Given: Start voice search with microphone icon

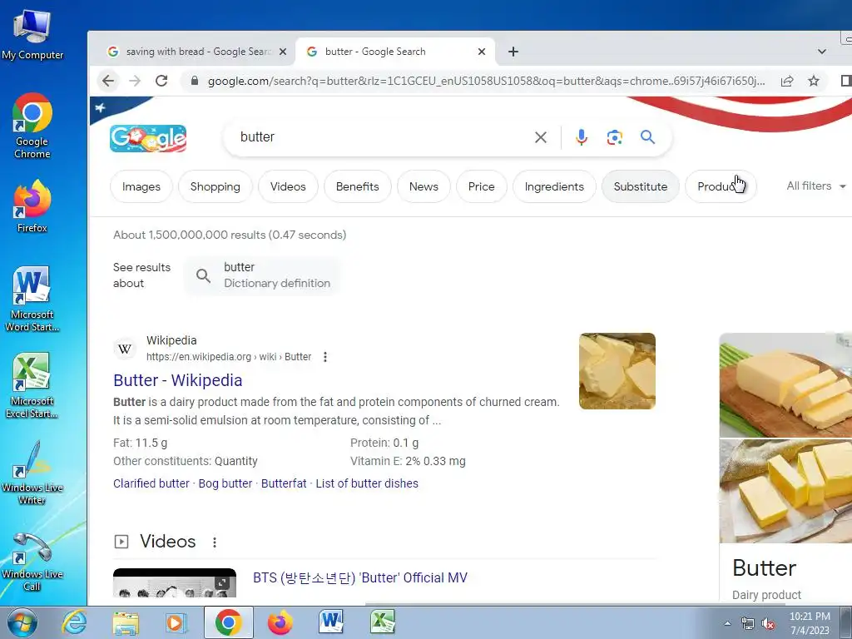Looking at the screenshot, I should coord(582,137).
